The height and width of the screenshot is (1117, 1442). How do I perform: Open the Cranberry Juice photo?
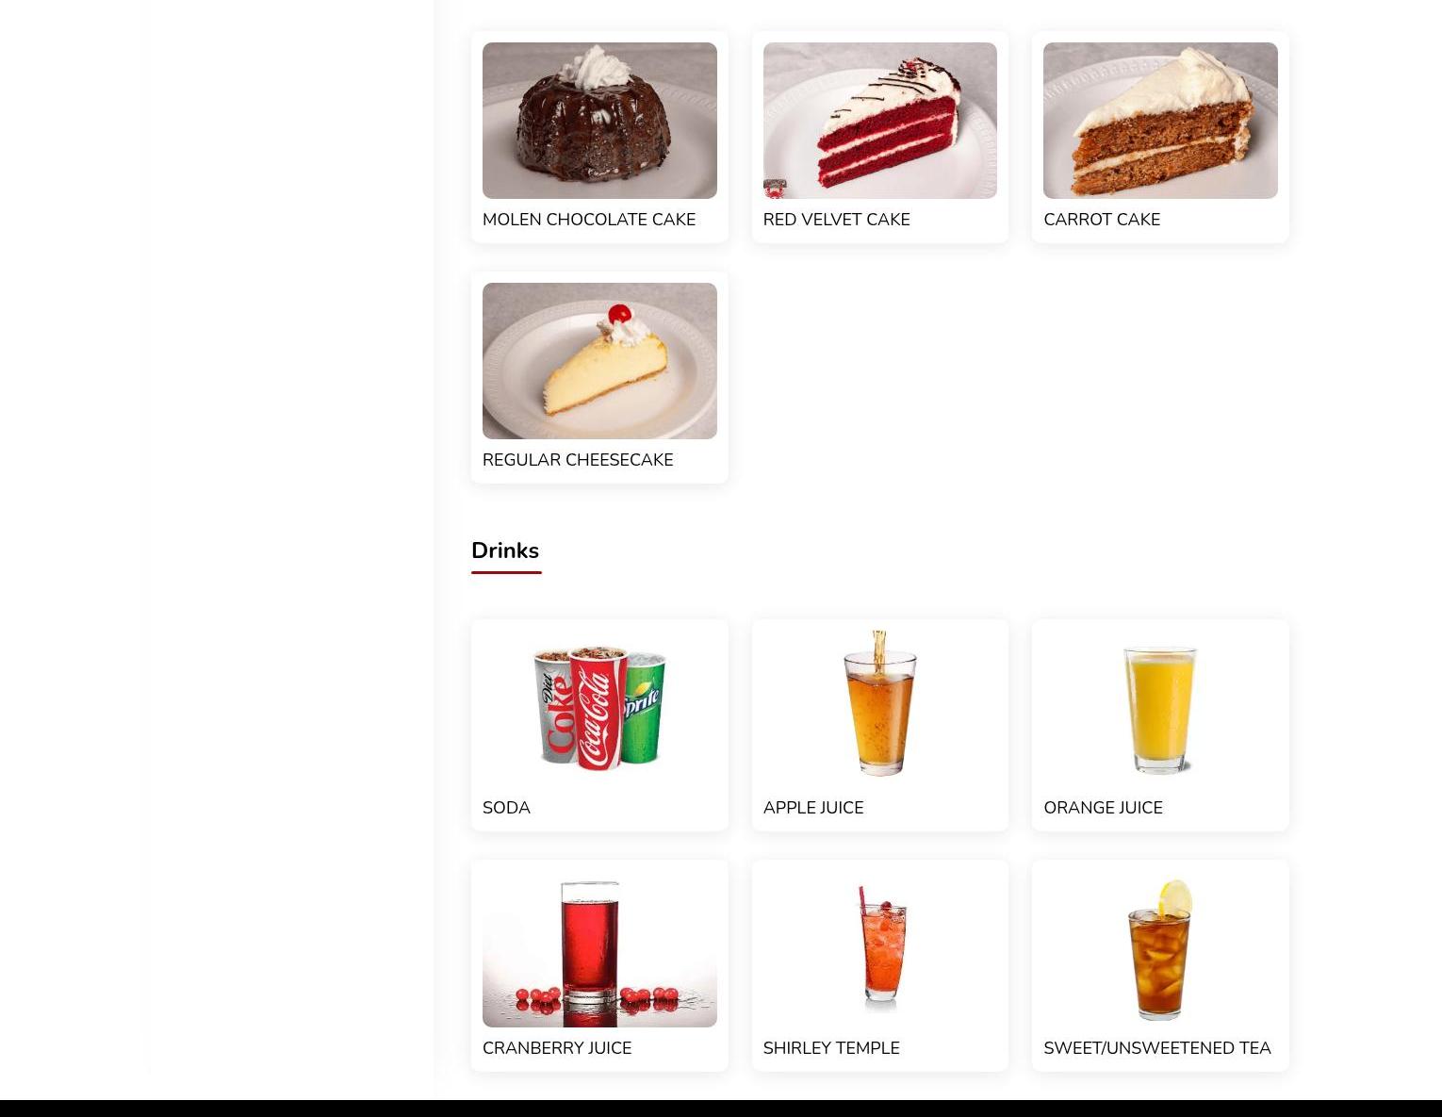click(599, 949)
